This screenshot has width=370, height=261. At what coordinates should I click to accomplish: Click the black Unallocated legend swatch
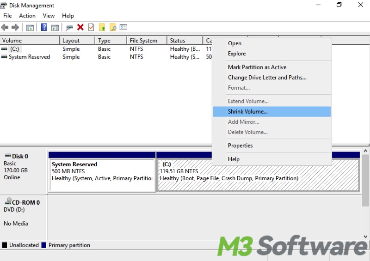(x=5, y=245)
